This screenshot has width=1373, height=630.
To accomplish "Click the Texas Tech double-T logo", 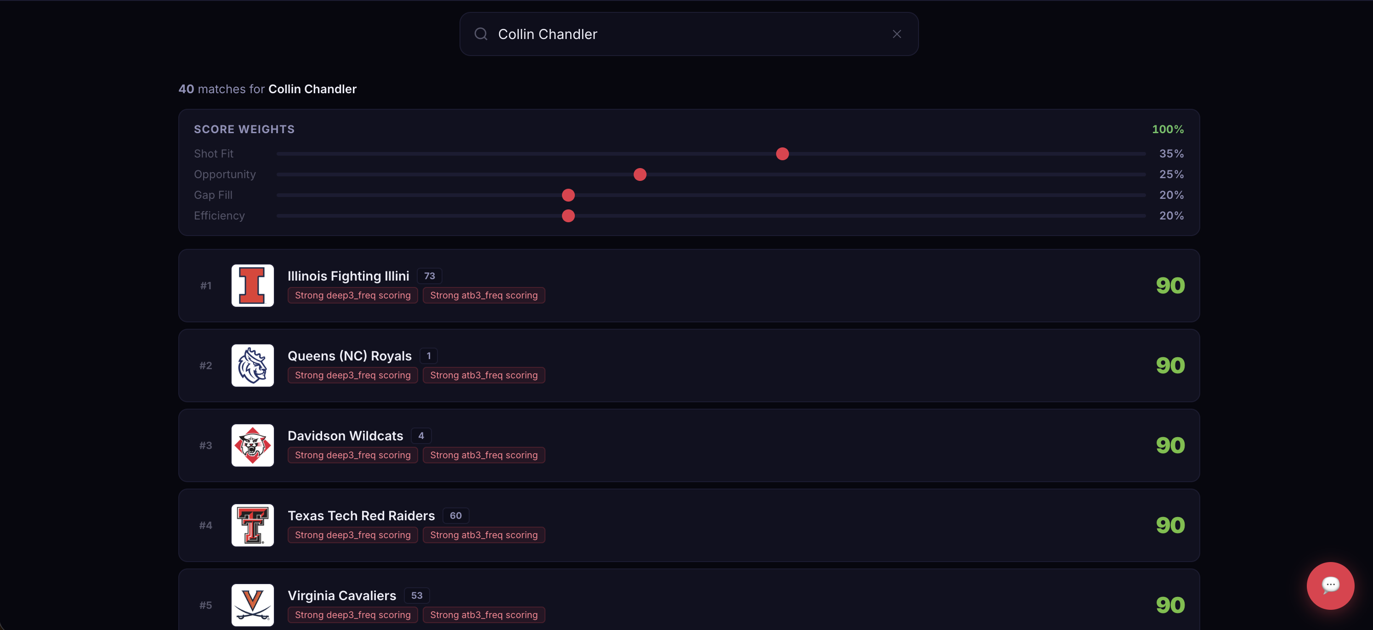I will point(252,525).
